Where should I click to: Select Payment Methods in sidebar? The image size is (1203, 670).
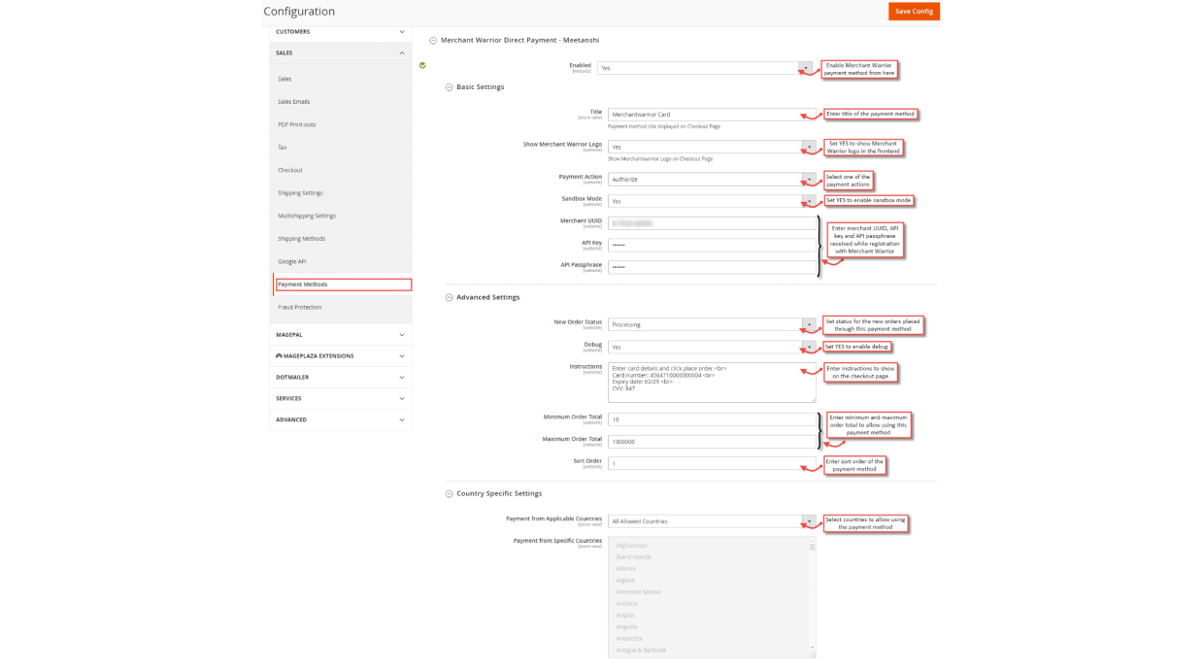344,285
